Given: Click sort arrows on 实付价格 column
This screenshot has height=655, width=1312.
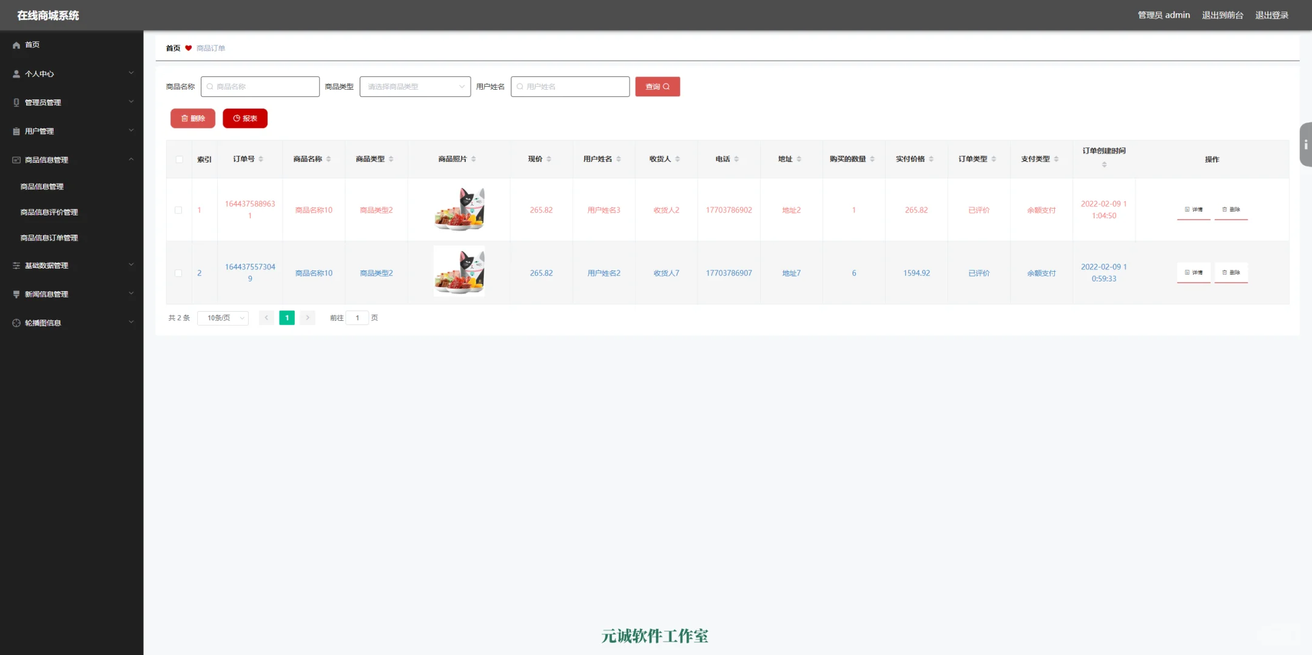Looking at the screenshot, I should coord(931,159).
